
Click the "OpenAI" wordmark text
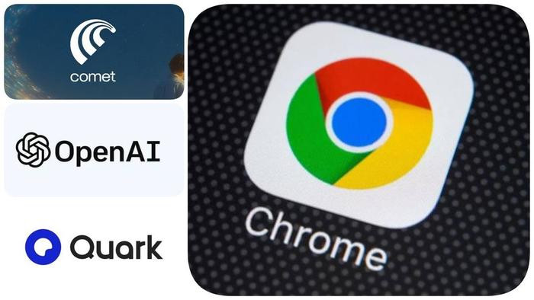(x=108, y=152)
